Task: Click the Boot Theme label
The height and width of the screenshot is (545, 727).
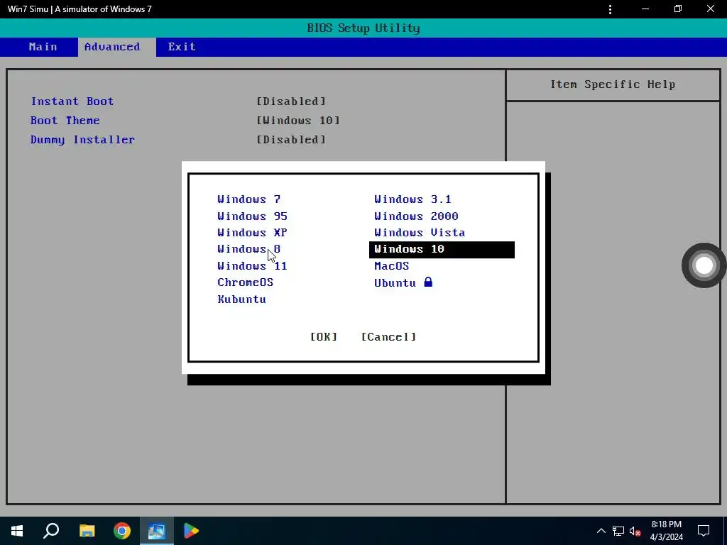Action: coord(65,121)
